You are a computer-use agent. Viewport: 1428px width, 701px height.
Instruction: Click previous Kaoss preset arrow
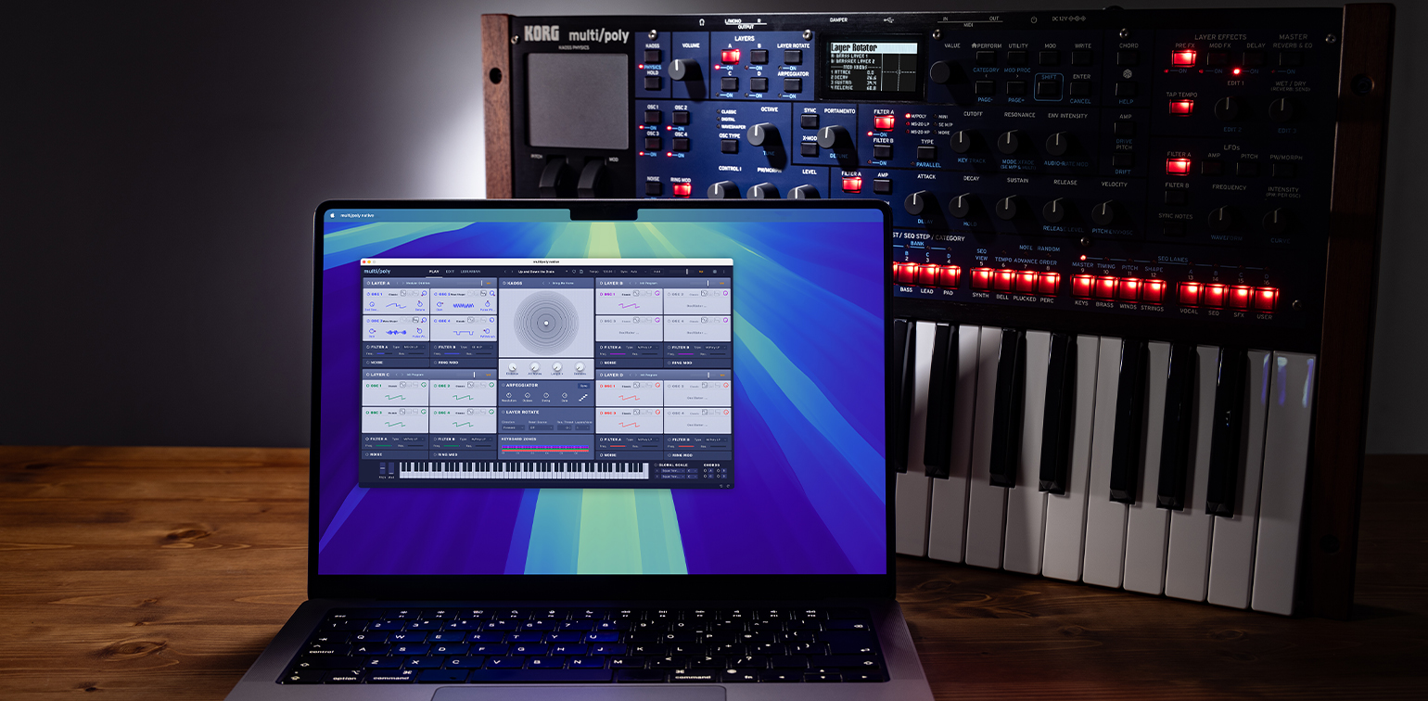click(543, 283)
